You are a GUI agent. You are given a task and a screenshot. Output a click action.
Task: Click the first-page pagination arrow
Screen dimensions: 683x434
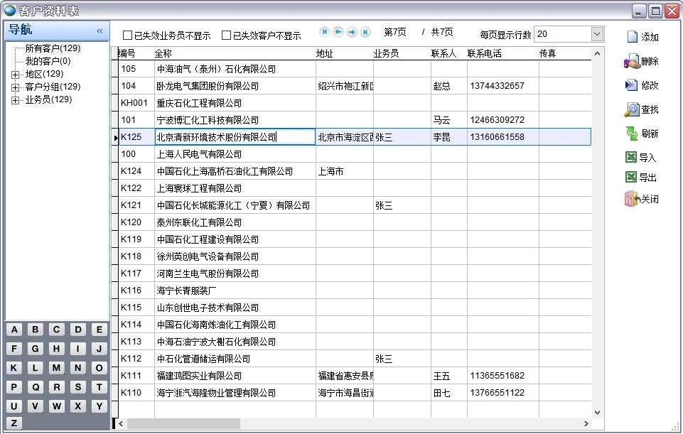click(x=324, y=31)
